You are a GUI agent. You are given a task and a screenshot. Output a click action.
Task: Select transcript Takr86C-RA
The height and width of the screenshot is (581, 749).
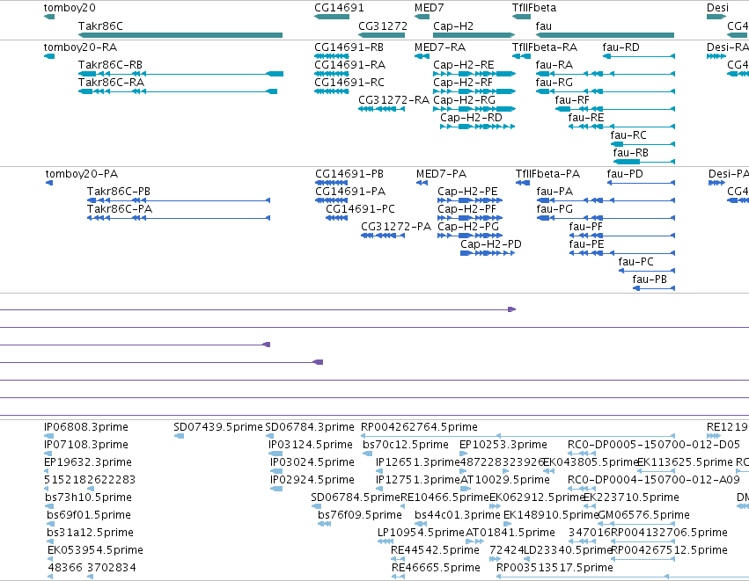[178, 91]
